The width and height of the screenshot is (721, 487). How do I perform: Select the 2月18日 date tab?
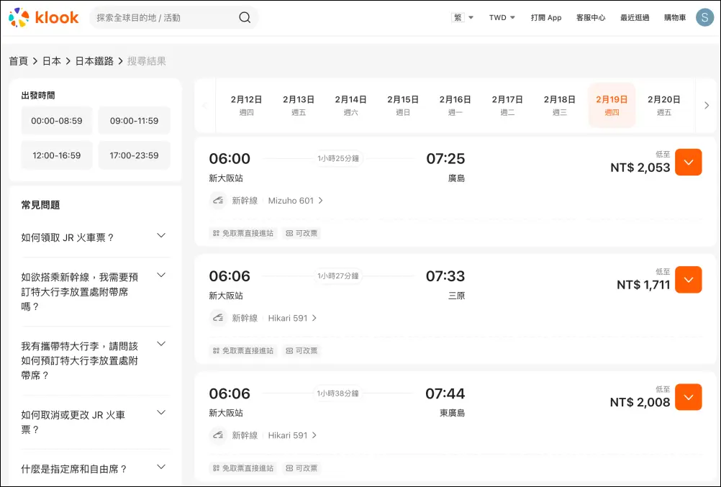[x=559, y=105]
